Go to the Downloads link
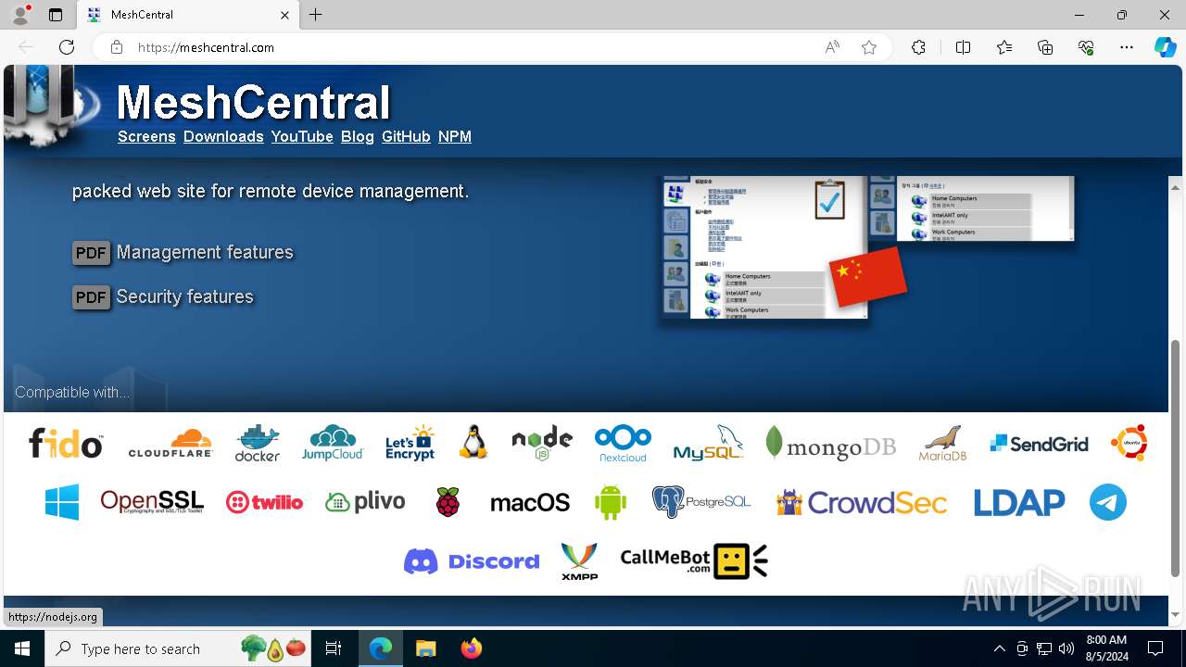The image size is (1186, 667). (223, 136)
